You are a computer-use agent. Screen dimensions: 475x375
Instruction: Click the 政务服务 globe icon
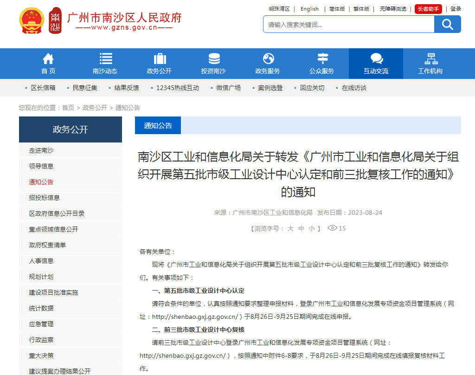click(x=268, y=59)
